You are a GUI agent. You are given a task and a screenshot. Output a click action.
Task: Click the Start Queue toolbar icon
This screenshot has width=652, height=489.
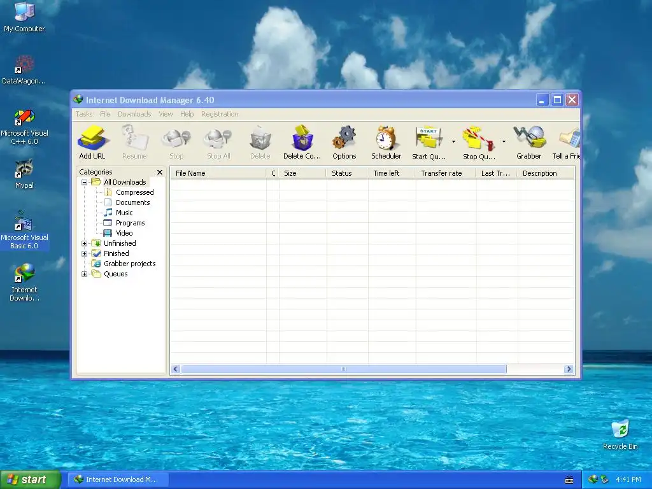pyautogui.click(x=429, y=142)
